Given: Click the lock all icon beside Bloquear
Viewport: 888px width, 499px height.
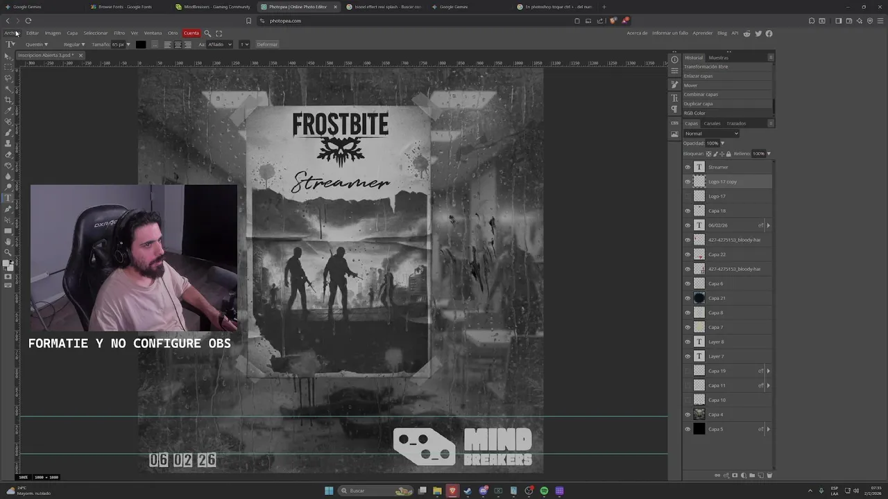Looking at the screenshot, I should tap(728, 154).
